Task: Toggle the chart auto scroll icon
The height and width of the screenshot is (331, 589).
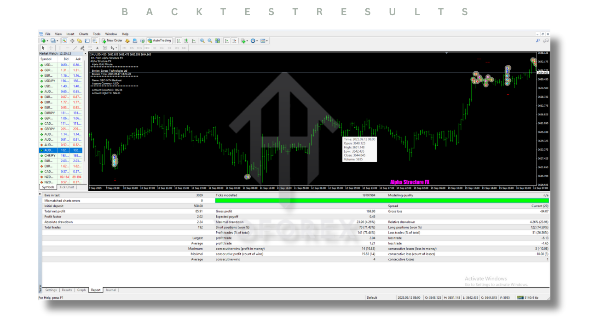Action: [226, 40]
